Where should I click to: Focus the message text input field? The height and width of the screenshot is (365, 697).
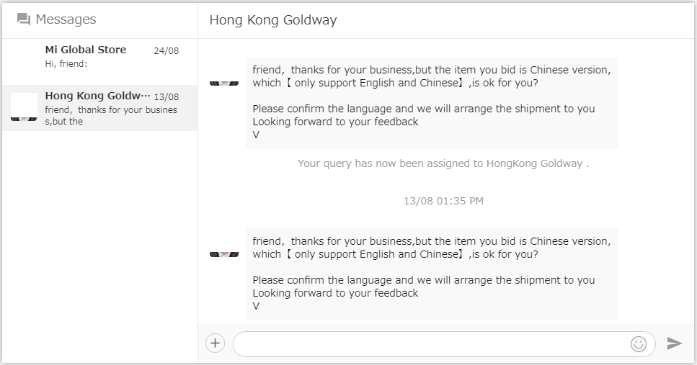pyautogui.click(x=429, y=344)
